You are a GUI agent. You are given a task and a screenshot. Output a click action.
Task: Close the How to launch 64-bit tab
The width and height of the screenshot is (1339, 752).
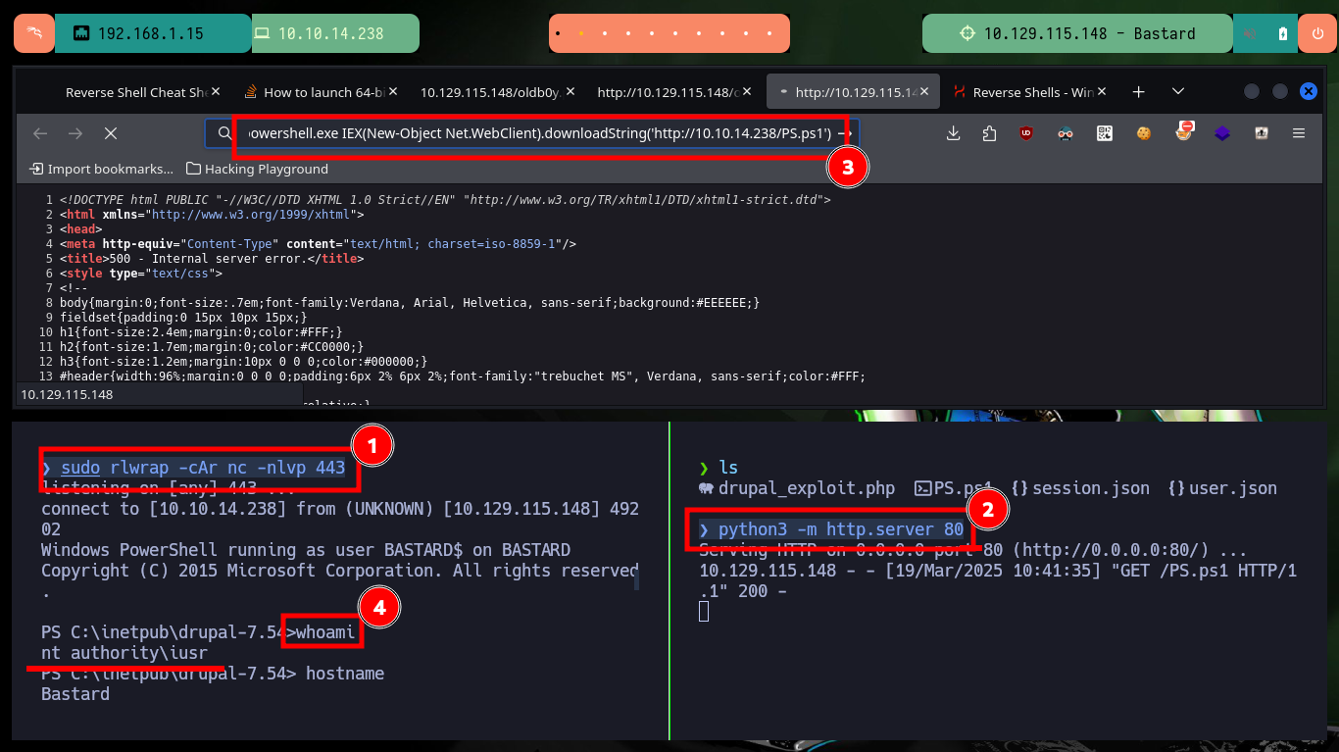[393, 92]
